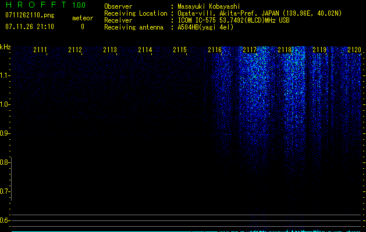Click the A504HB(yagi 4el) antenna text
366x232 pixels.
(205, 27)
